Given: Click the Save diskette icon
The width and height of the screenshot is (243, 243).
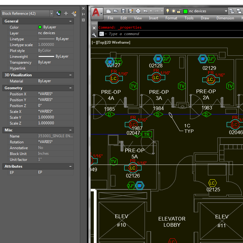Looking at the screenshot, I should [x=123, y=11].
